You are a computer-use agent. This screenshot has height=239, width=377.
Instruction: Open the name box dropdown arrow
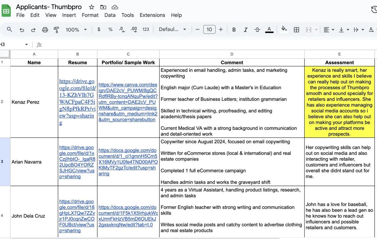click(x=26, y=45)
